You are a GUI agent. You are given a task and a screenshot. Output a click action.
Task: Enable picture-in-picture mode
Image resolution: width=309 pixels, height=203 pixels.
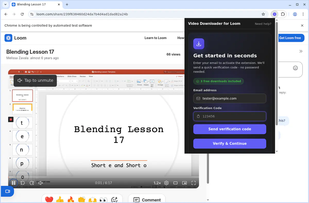184,183
